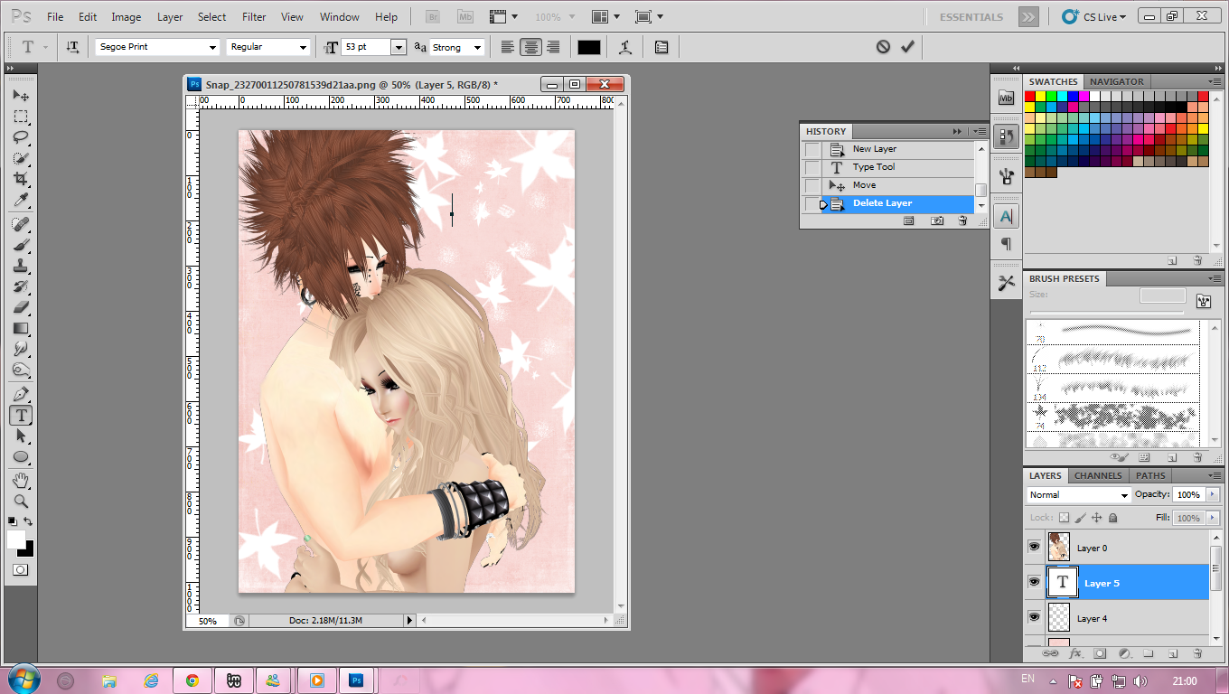Toggle lock position for the layer
Screen dimensions: 1229x694
(x=1097, y=518)
